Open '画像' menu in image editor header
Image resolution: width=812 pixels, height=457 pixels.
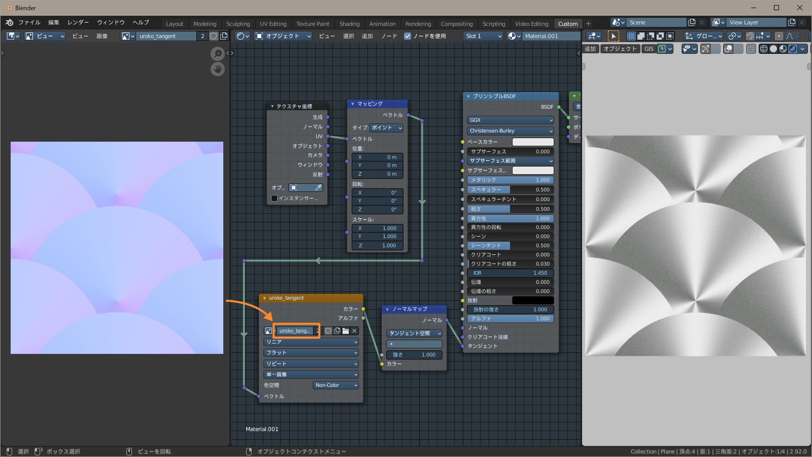pos(102,36)
